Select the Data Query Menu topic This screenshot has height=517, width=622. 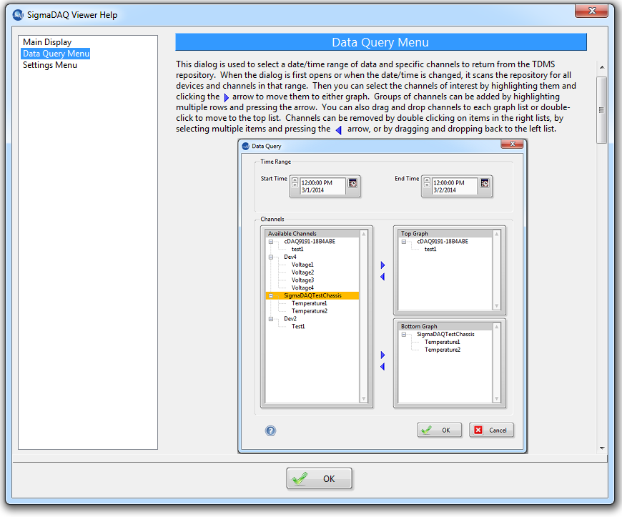pyautogui.click(x=56, y=54)
